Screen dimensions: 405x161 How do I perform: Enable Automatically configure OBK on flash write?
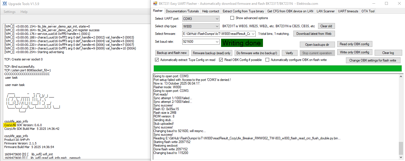click(x=267, y=60)
